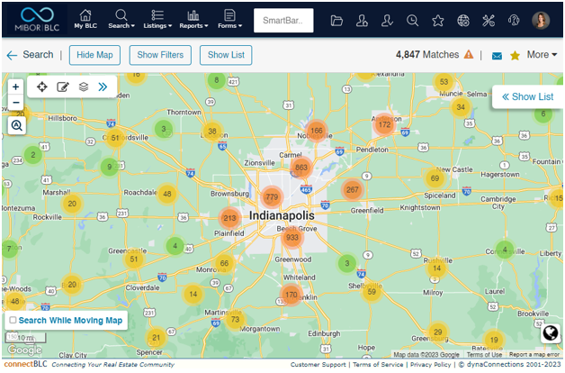Click the map Terms of Use link
This screenshot has height=373, width=565.
click(x=484, y=355)
